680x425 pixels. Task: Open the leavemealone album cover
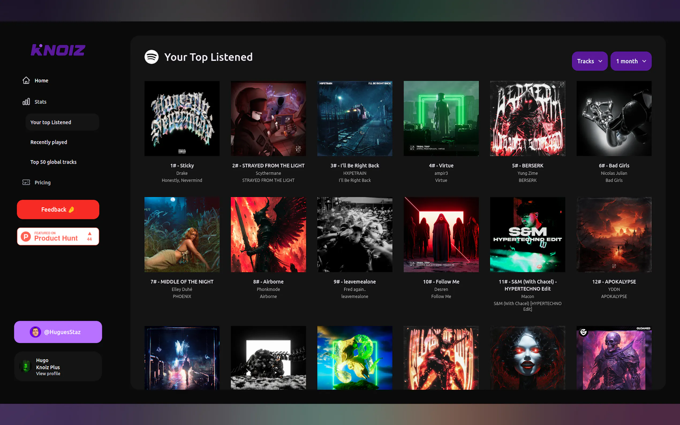[x=355, y=234]
